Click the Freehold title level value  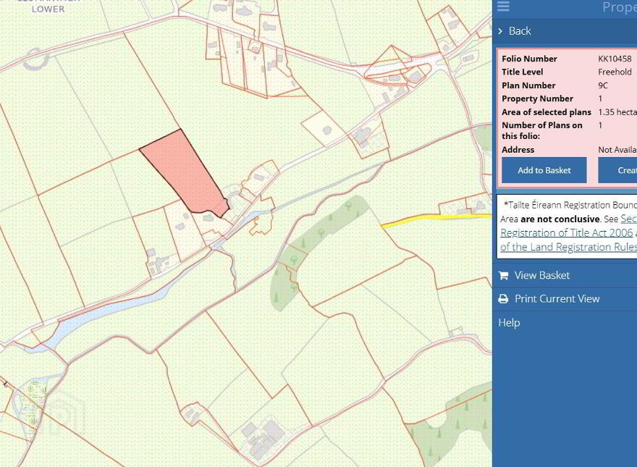click(615, 72)
